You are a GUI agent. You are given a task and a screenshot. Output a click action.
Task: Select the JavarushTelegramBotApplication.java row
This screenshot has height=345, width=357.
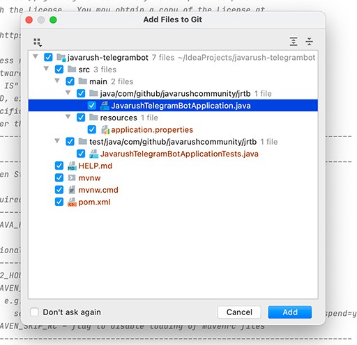pos(173,106)
